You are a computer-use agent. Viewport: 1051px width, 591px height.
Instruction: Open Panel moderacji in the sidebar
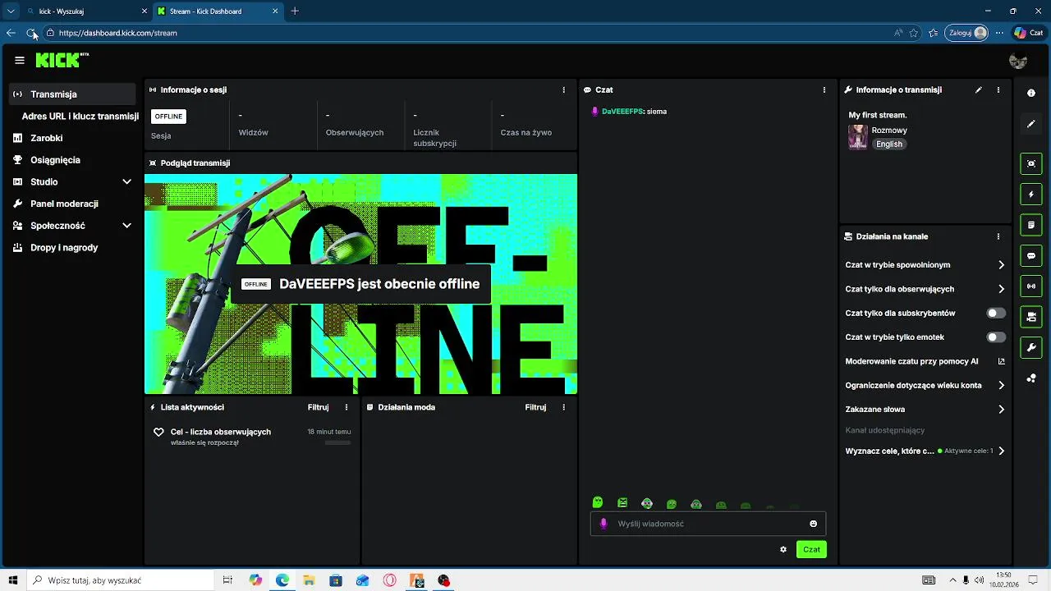click(x=72, y=204)
